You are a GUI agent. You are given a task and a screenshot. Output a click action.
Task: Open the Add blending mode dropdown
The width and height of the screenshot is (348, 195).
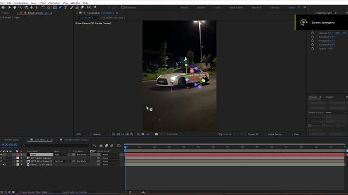[60, 154]
